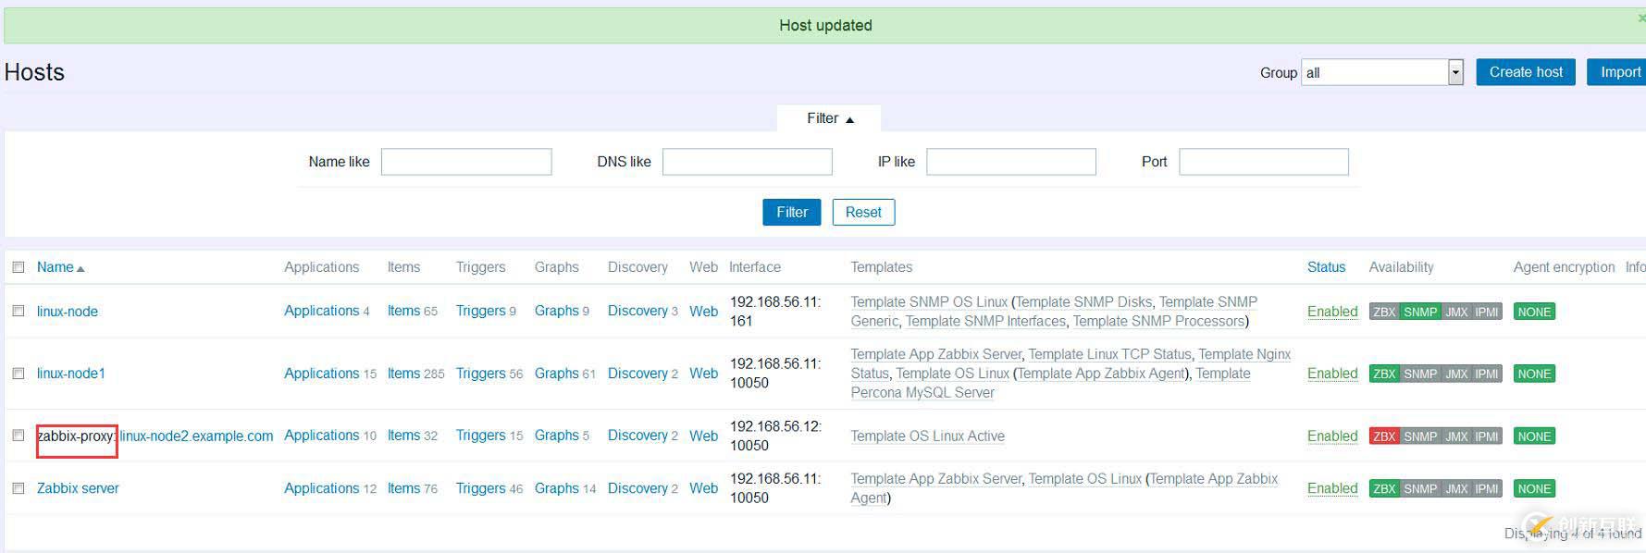This screenshot has height=553, width=1646.
Task: Click the IPMI availability badge for linux-node
Action: tap(1487, 312)
